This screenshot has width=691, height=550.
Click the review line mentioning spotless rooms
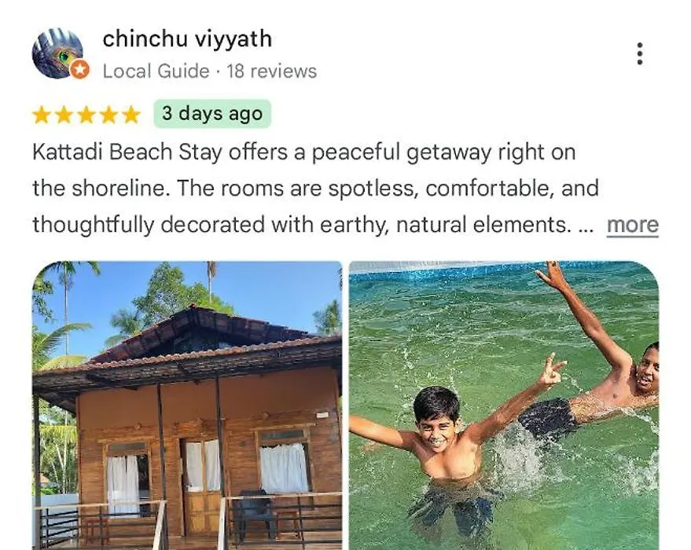(x=315, y=189)
